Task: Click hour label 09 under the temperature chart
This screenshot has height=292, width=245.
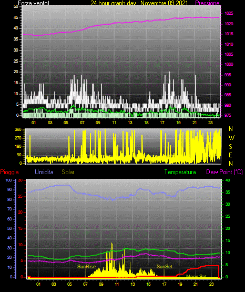Action: coord(101,284)
